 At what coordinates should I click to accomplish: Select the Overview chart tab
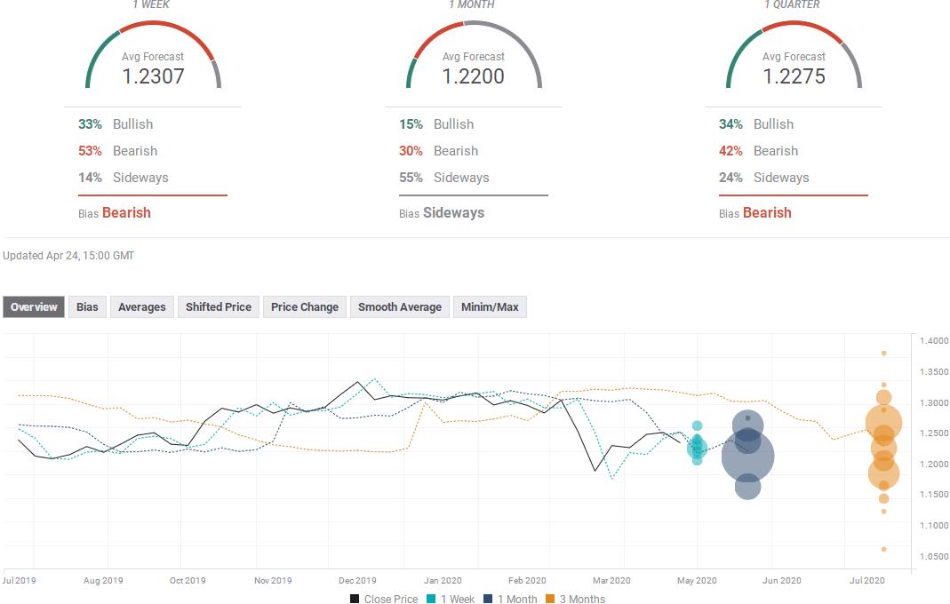pyautogui.click(x=34, y=307)
